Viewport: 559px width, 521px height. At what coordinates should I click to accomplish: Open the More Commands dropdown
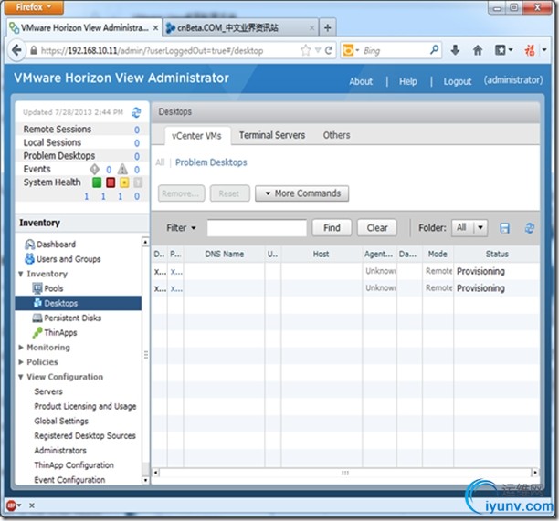pyautogui.click(x=301, y=193)
